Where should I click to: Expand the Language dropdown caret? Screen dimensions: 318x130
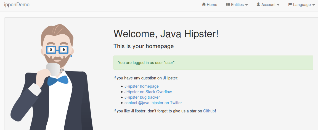coord(314,5)
